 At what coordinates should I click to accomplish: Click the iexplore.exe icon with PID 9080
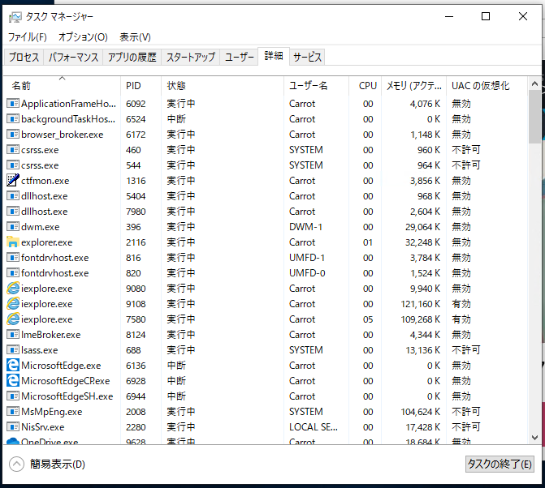click(x=13, y=289)
